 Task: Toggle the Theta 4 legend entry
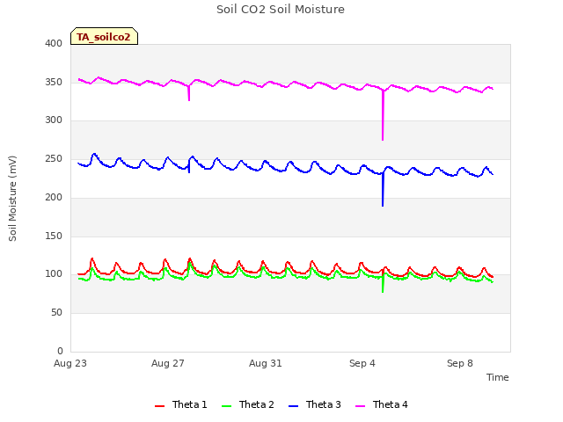(381, 404)
